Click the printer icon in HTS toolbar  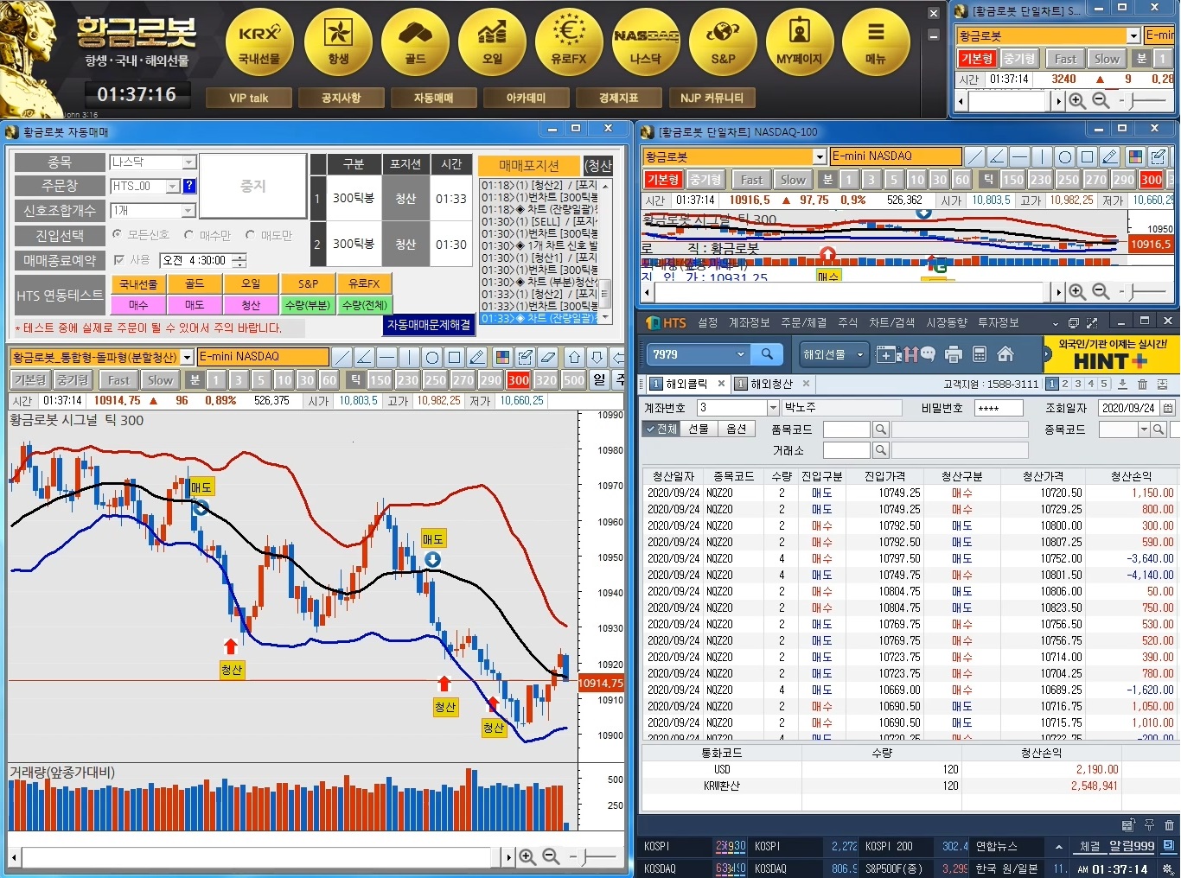click(954, 353)
